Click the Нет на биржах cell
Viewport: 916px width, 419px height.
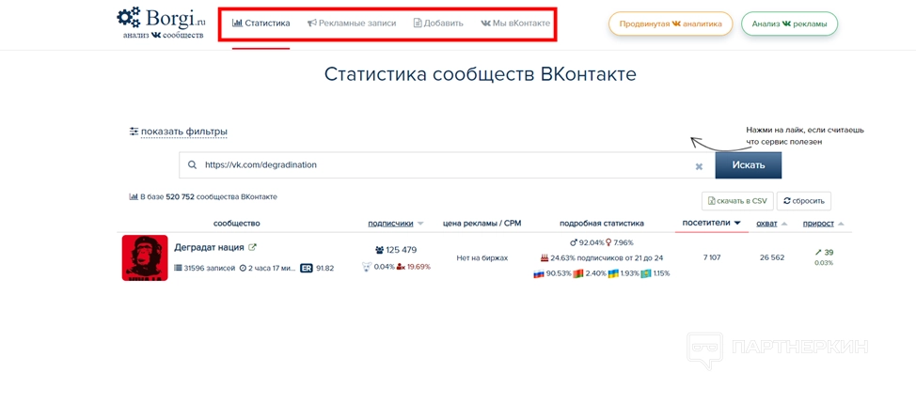coord(482,257)
